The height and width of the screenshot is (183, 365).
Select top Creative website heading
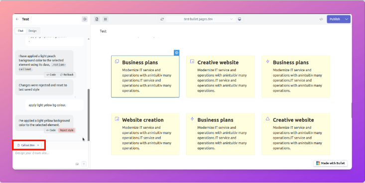point(218,63)
